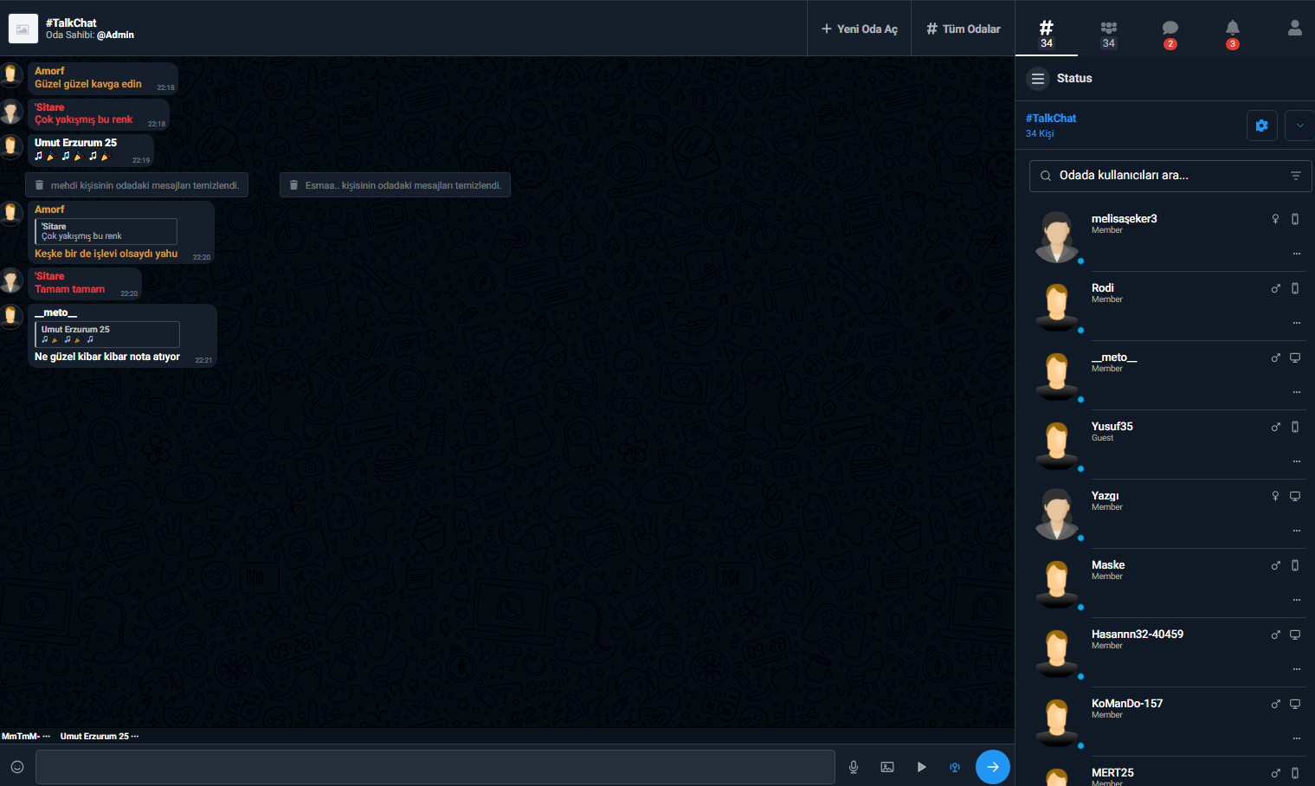Open the emoji picker
The image size is (1315, 786).
pos(17,767)
